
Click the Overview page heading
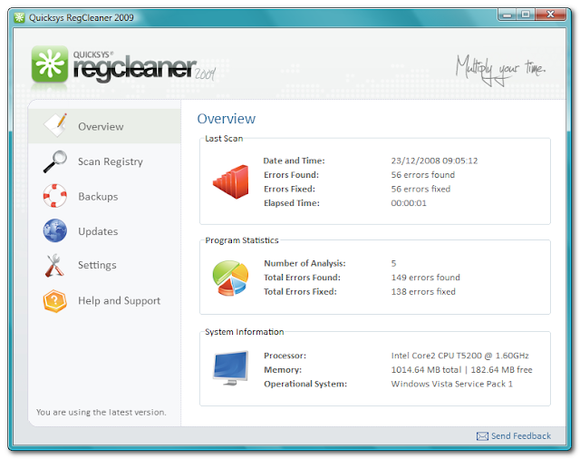[226, 119]
